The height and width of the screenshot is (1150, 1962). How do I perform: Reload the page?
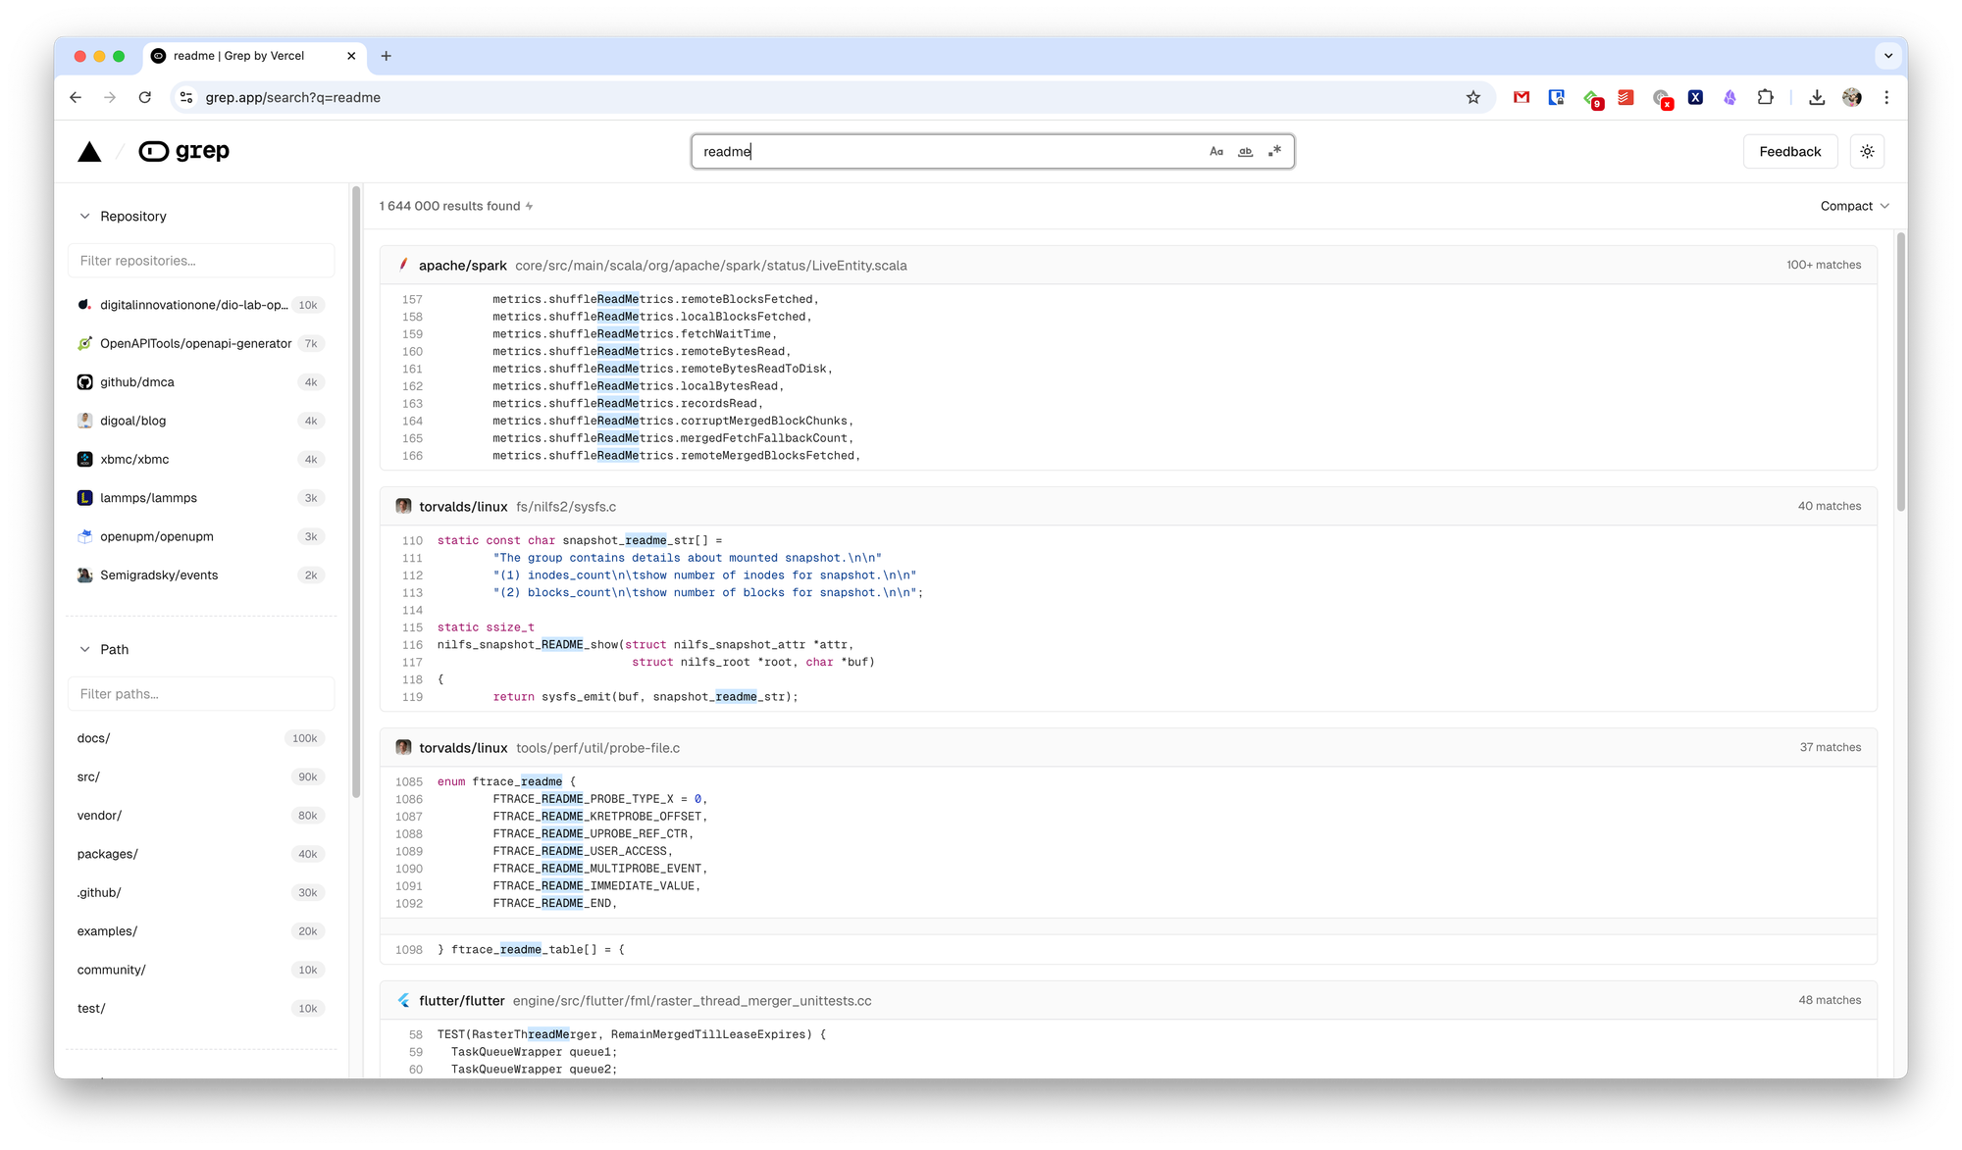coord(145,97)
